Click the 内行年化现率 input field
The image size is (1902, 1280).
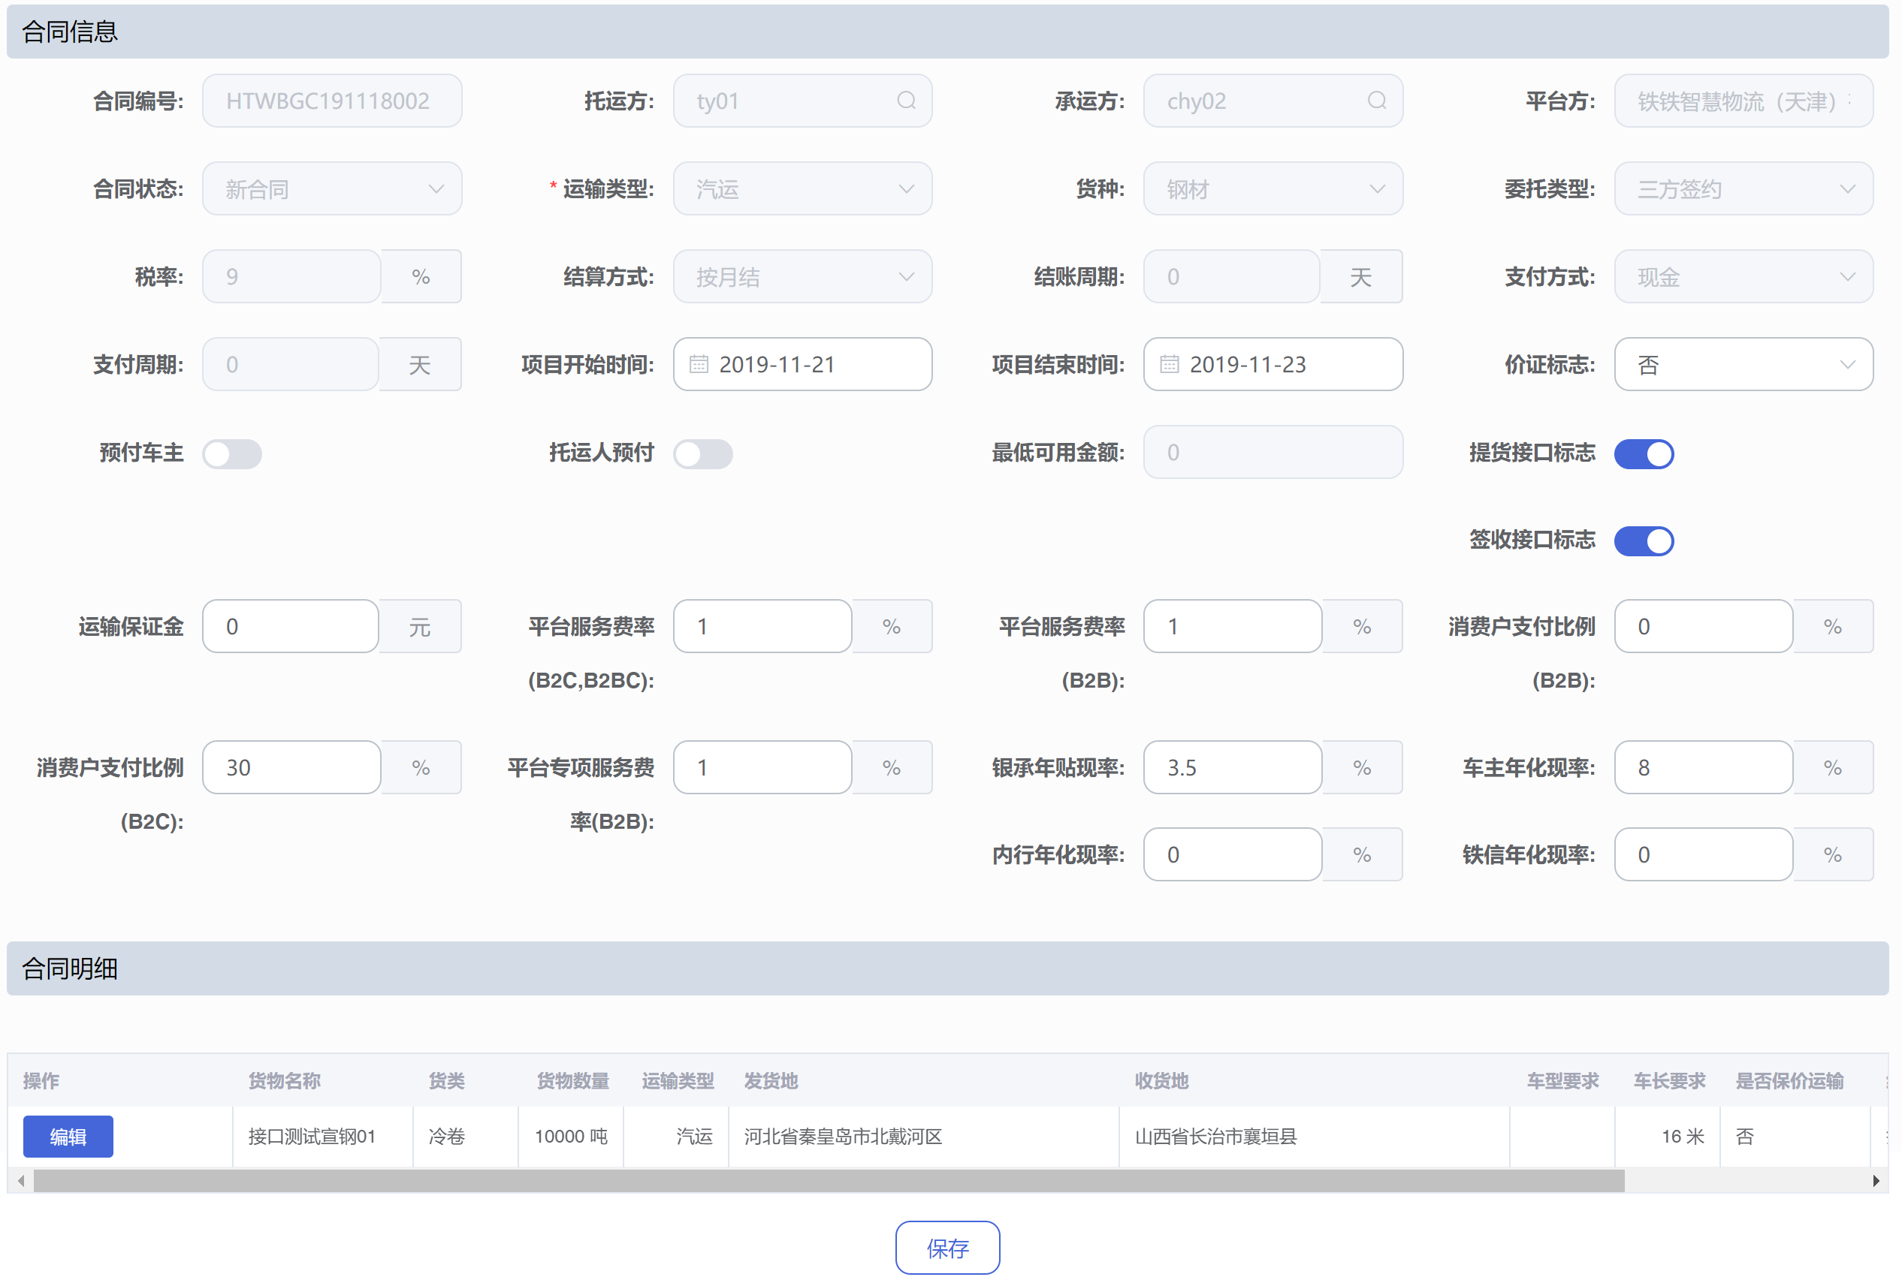1233,854
